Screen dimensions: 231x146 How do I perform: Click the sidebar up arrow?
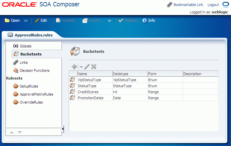click(11, 132)
